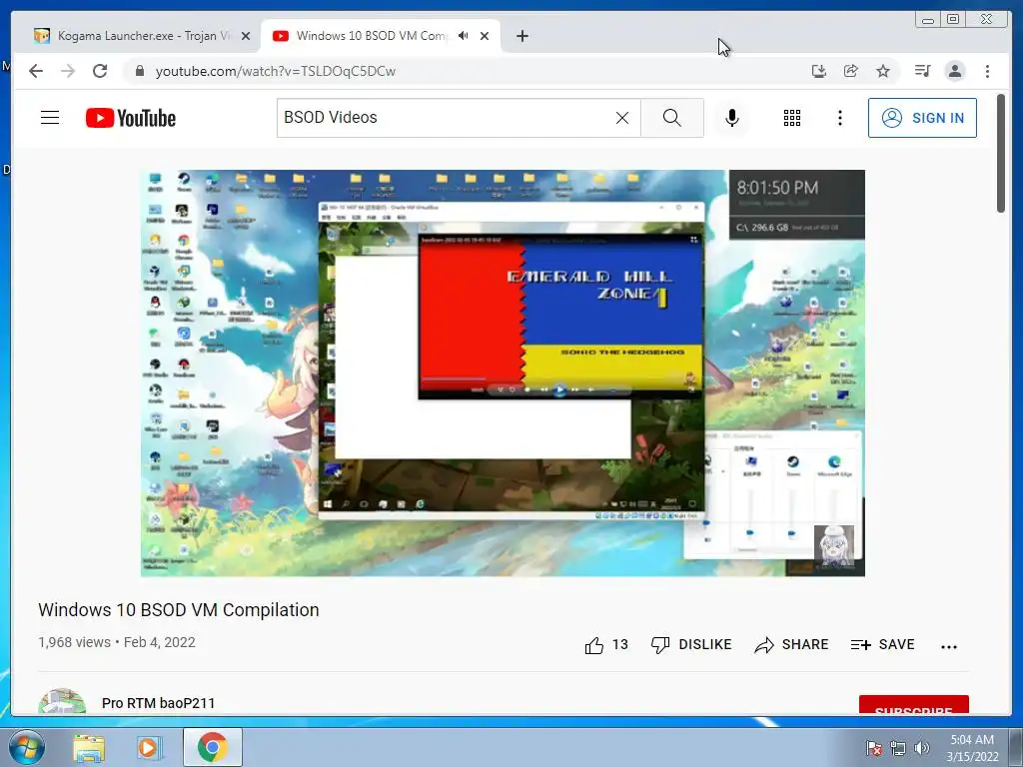The height and width of the screenshot is (767, 1023).
Task: Go back using browser back arrow
Action: tap(36, 71)
